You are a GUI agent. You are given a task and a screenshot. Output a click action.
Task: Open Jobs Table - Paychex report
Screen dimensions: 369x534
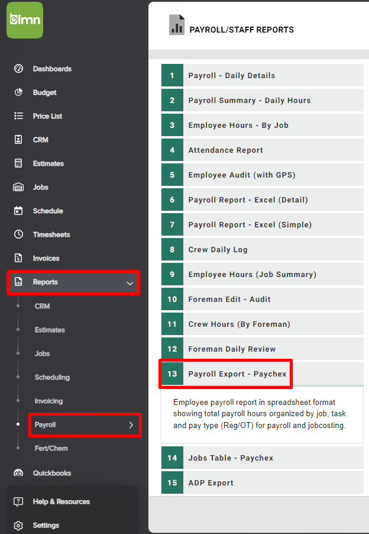click(x=262, y=458)
